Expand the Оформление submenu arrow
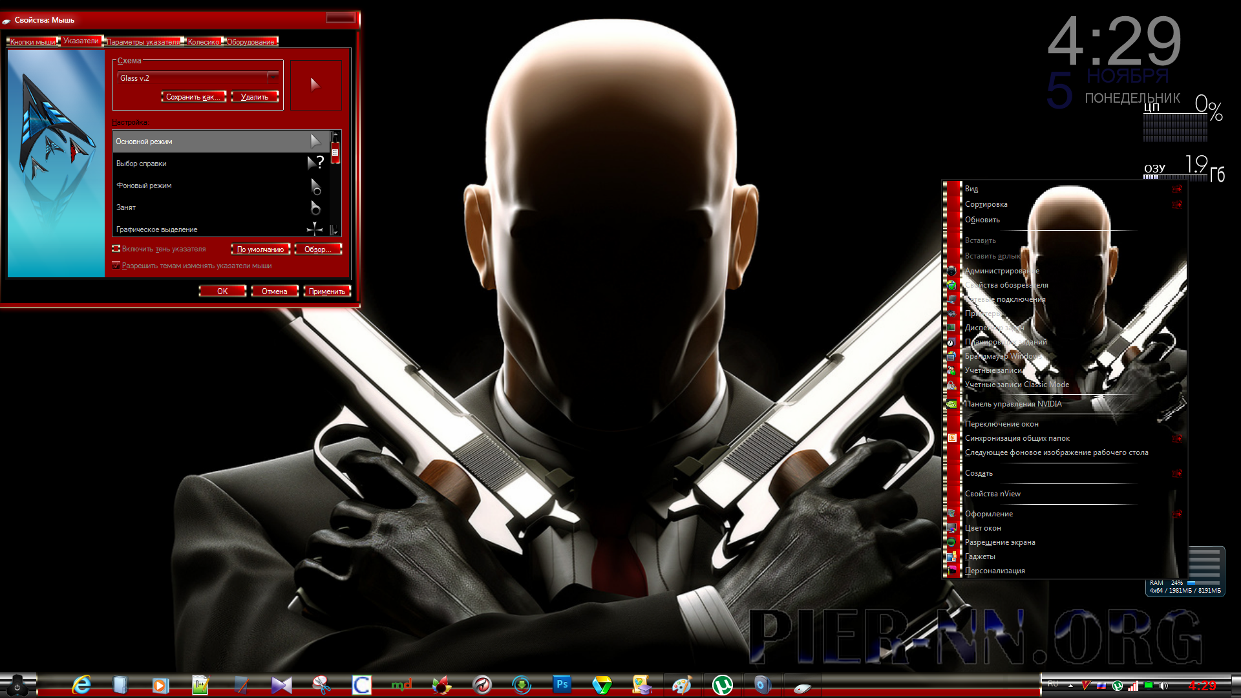The image size is (1241, 698). pyautogui.click(x=1177, y=514)
